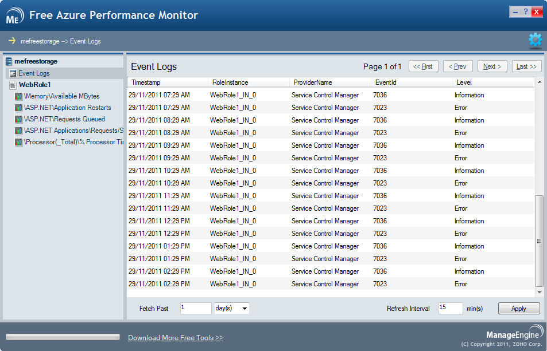This screenshot has width=547, height=351.
Task: Click the Refresh Interval minutes field
Action: click(x=451, y=308)
